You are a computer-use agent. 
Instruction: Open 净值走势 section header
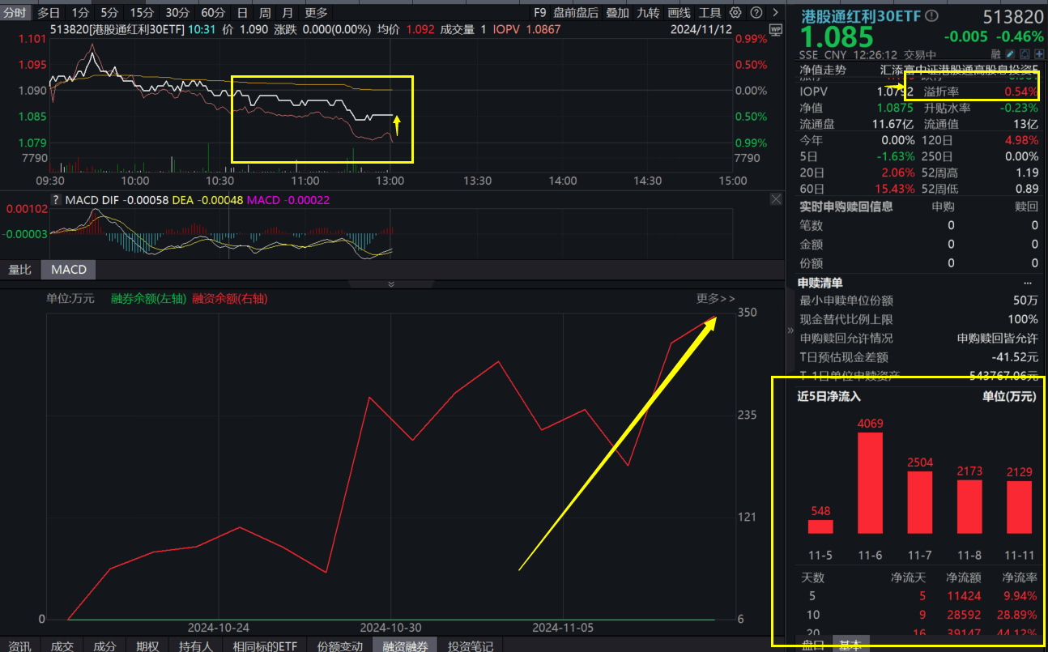pyautogui.click(x=823, y=70)
